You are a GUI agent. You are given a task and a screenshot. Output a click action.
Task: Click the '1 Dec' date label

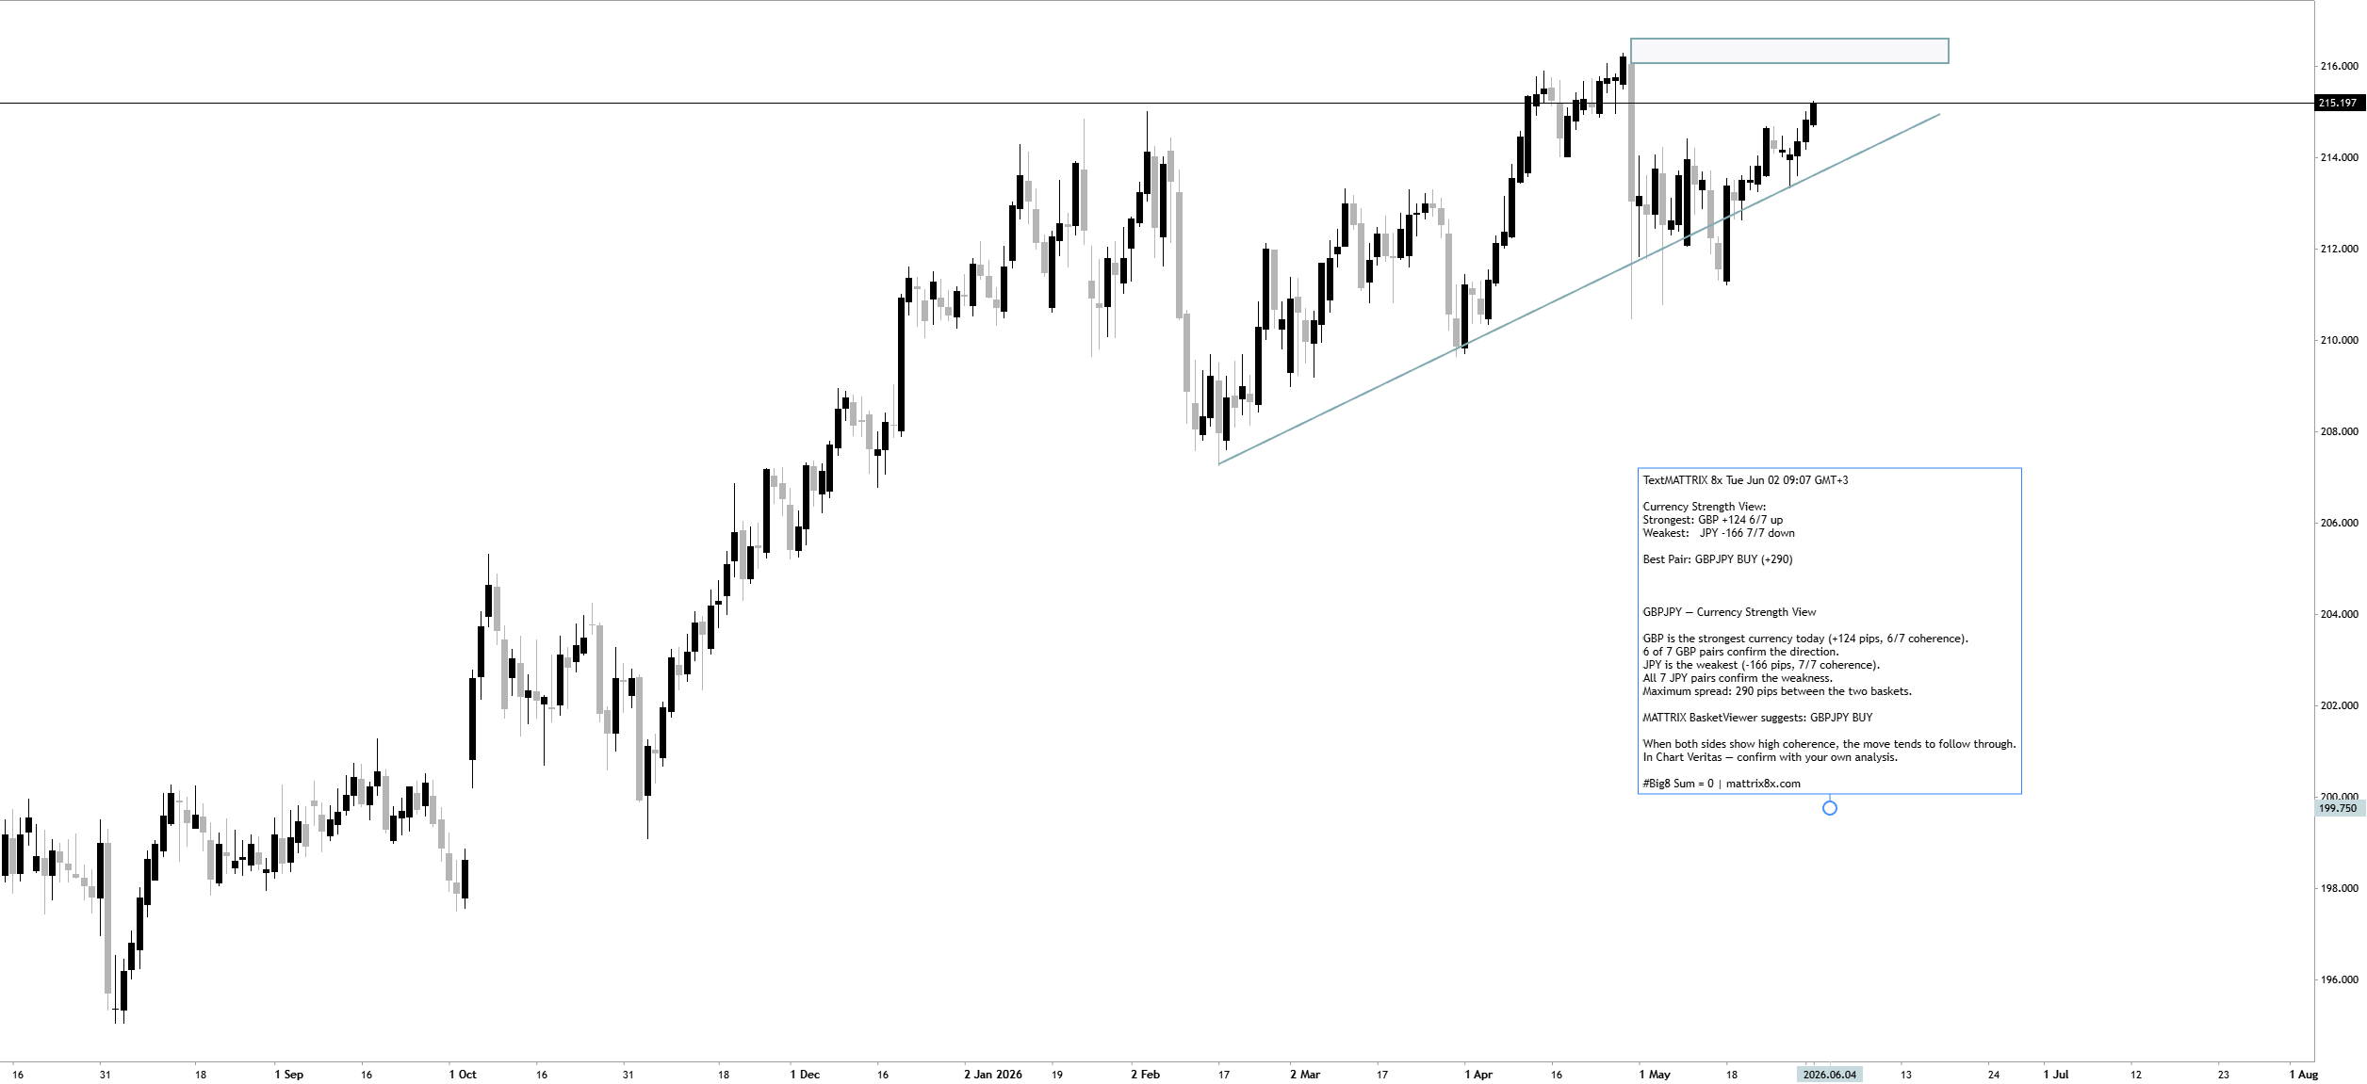tap(805, 1075)
